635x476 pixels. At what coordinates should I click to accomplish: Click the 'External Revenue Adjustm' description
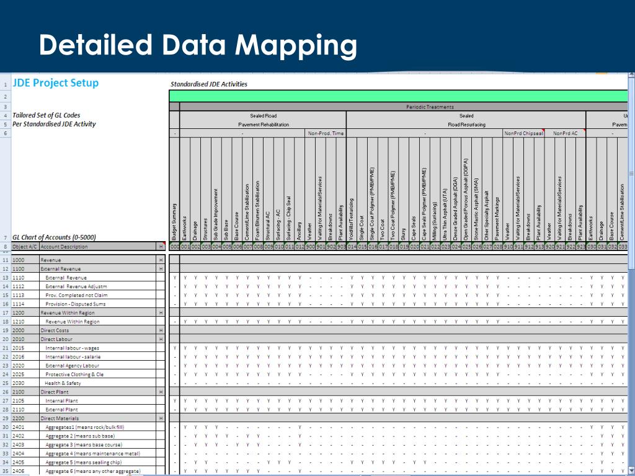pos(76,286)
